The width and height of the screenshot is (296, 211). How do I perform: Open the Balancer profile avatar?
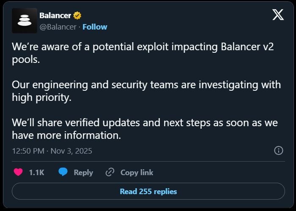point(25,21)
